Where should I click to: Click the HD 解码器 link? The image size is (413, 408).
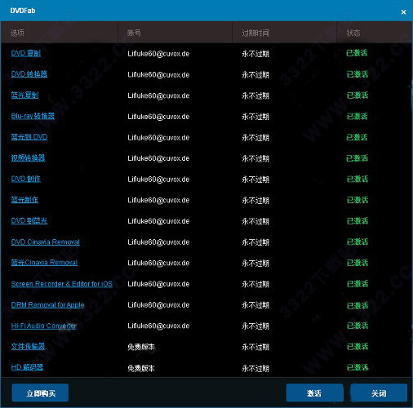coord(27,367)
